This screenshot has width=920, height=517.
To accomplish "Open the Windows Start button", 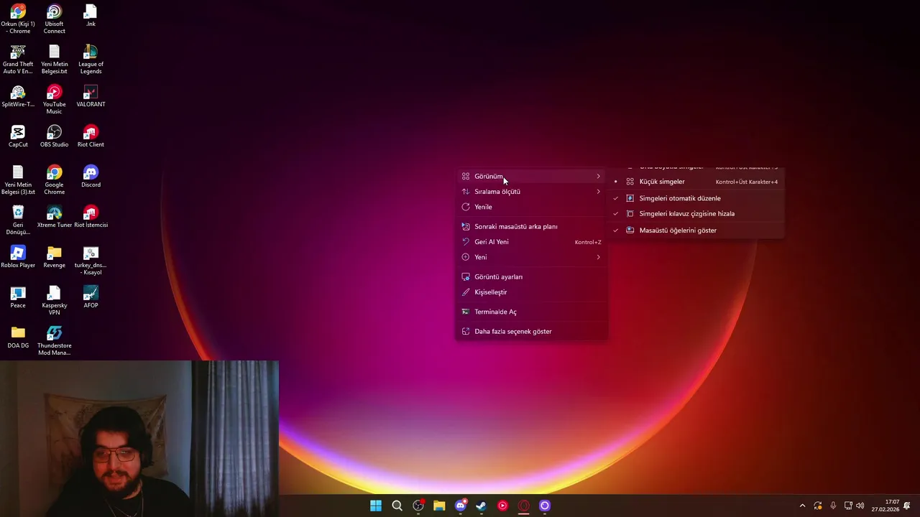I will click(x=376, y=506).
